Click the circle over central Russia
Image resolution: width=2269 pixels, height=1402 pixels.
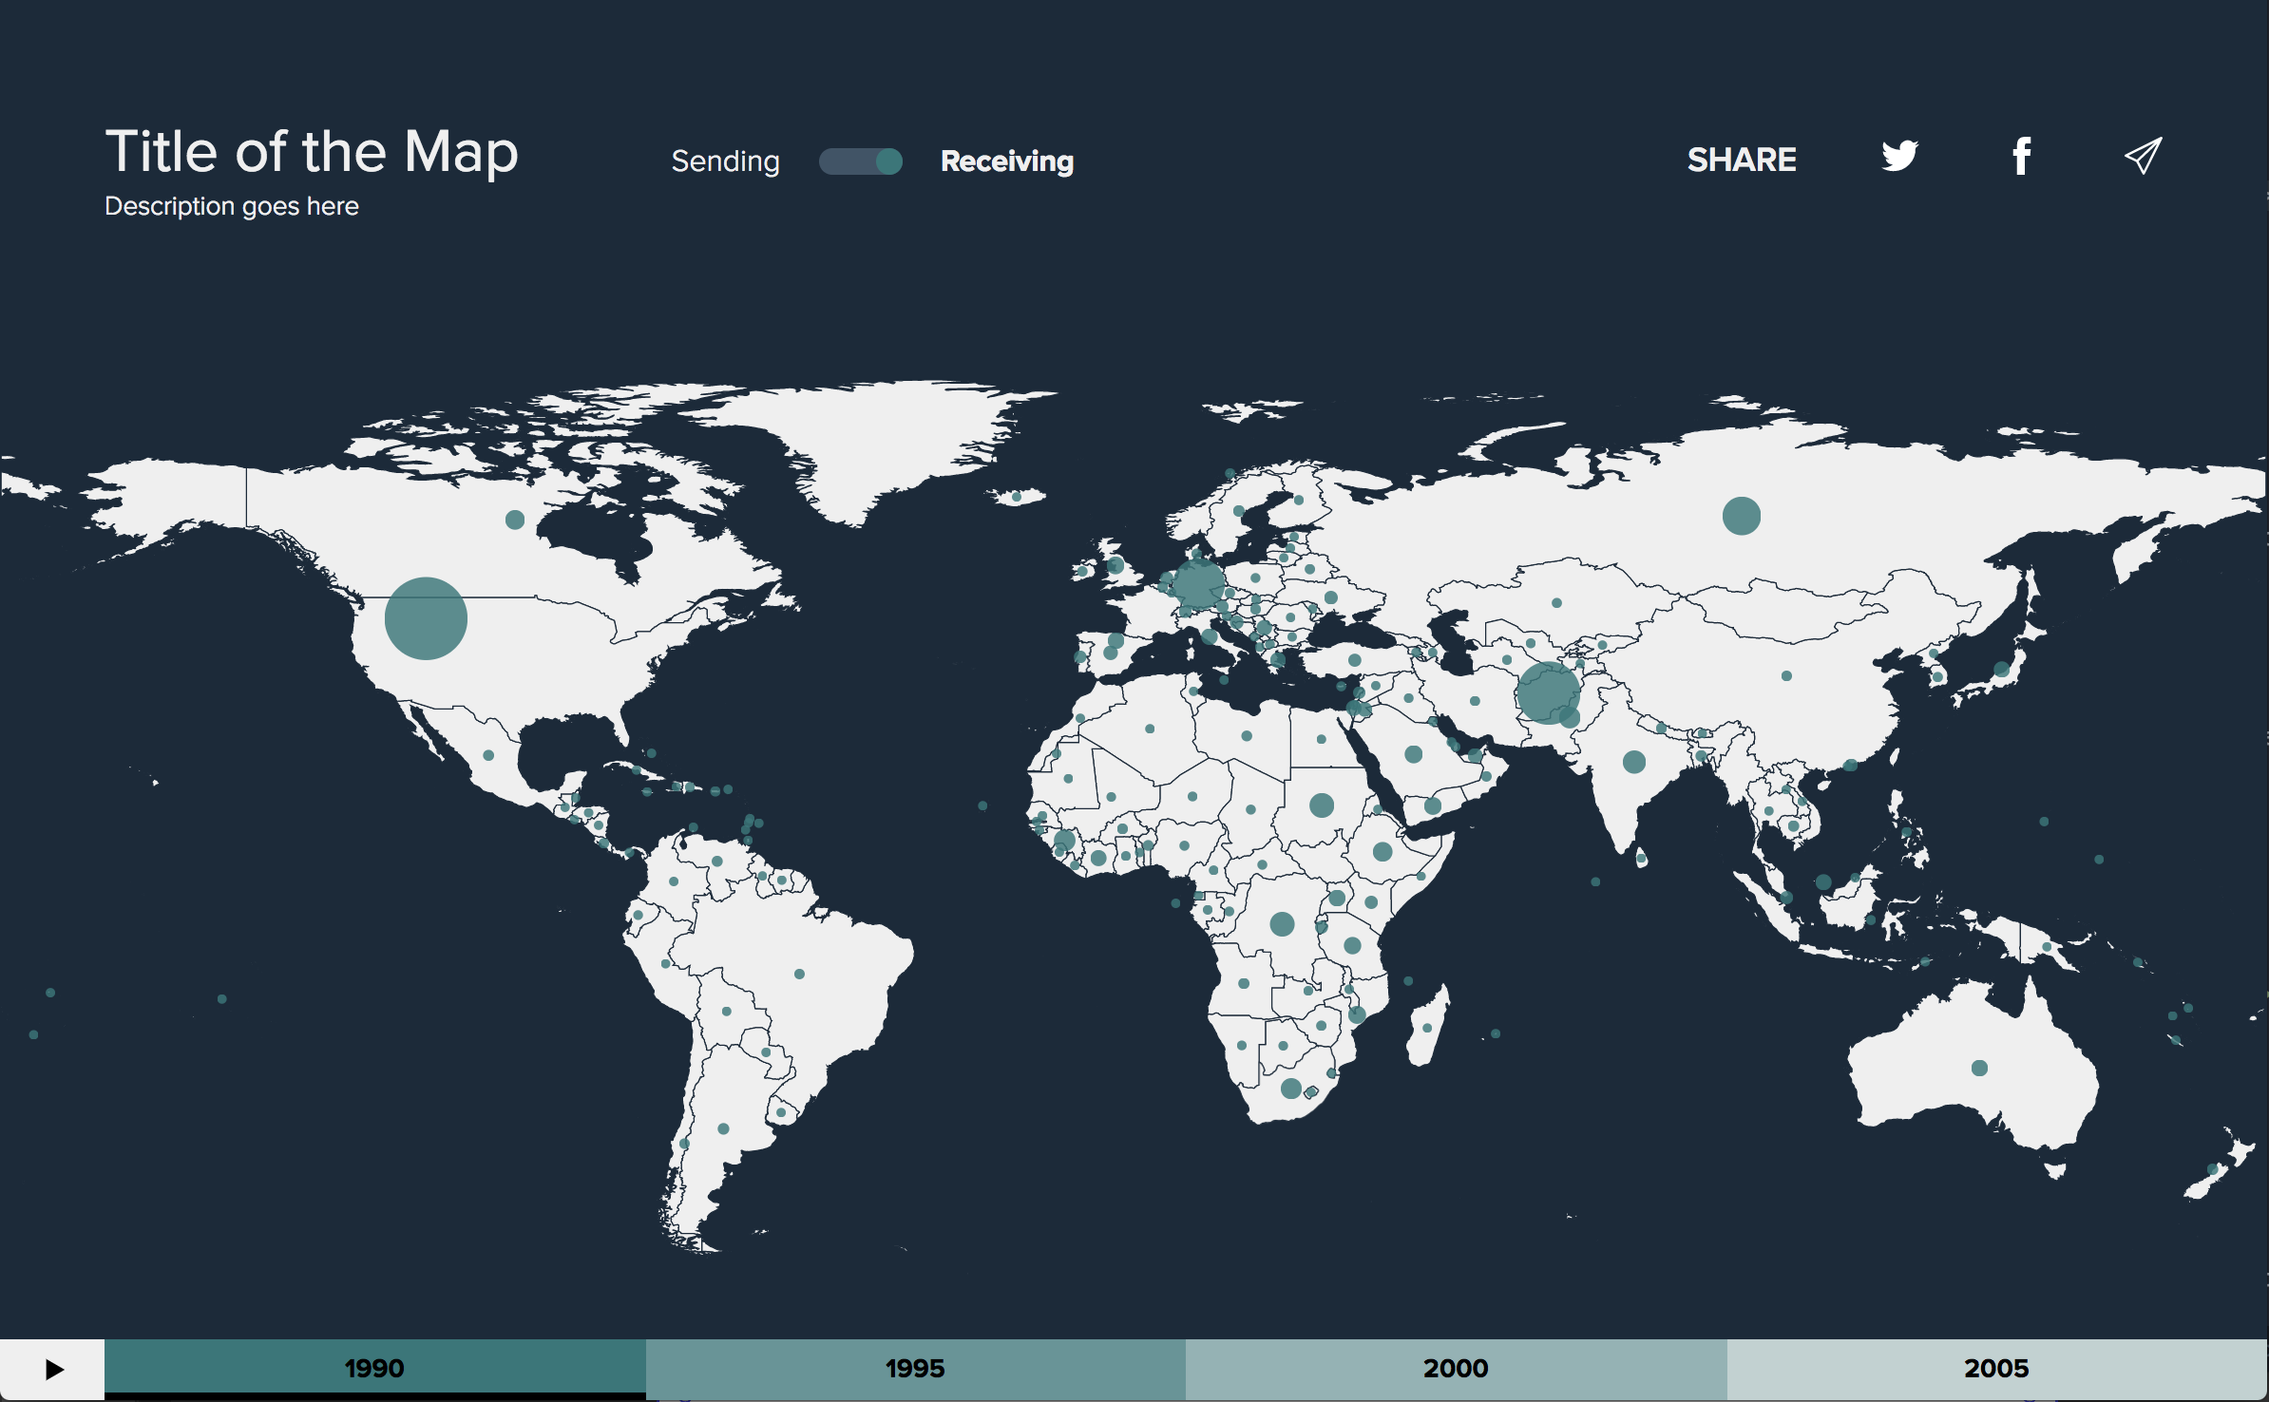(x=1740, y=516)
